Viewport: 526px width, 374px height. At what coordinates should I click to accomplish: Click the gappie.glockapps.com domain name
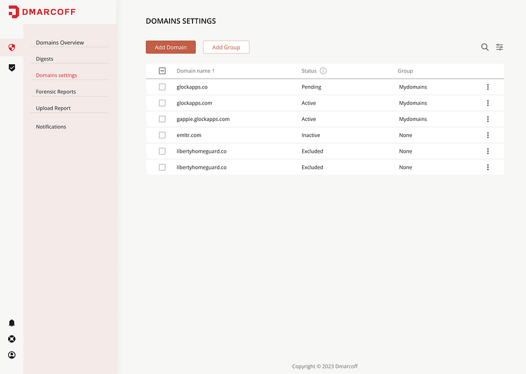[x=203, y=119]
